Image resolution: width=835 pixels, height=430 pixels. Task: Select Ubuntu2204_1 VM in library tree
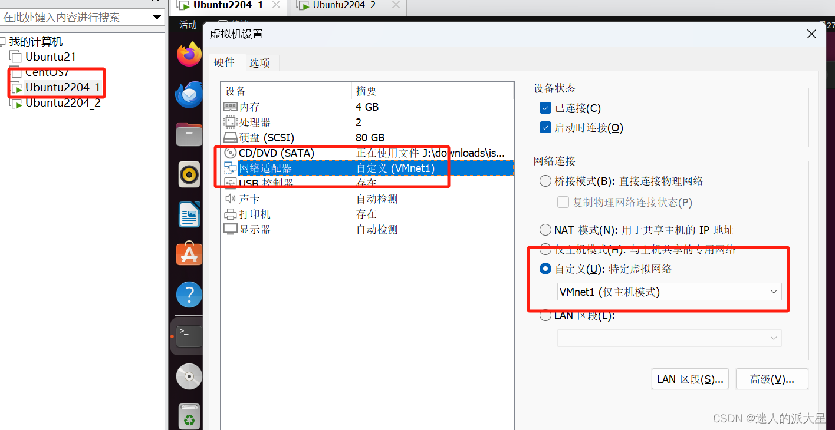63,88
